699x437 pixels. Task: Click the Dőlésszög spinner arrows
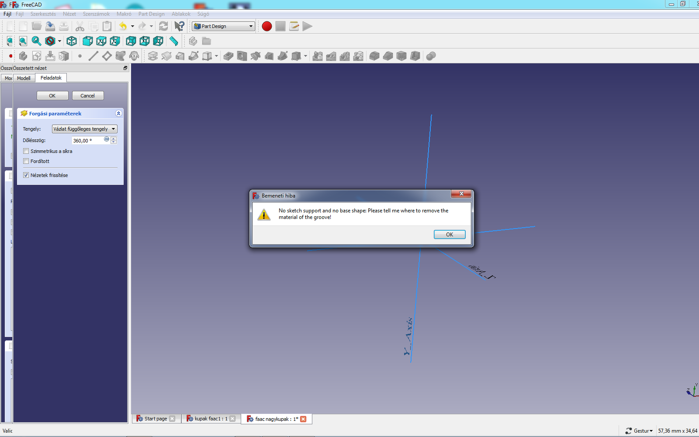pyautogui.click(x=114, y=140)
